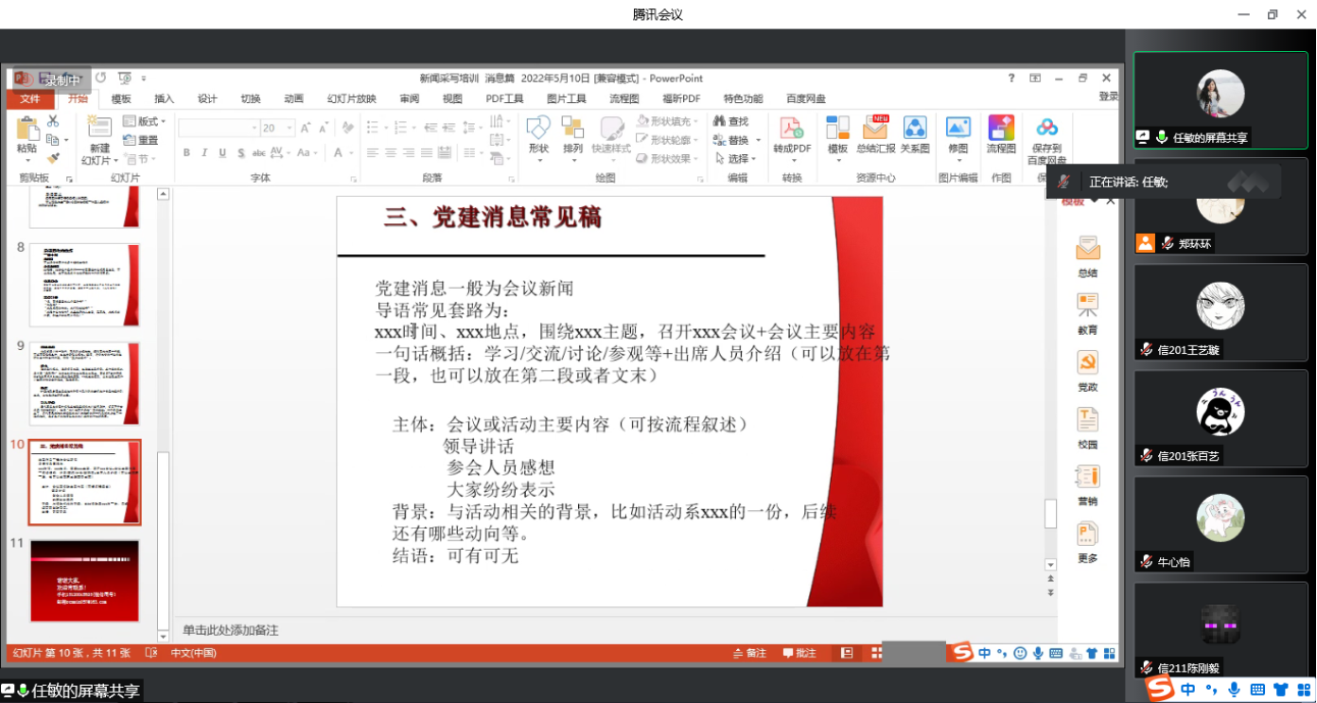
Task: Click the 流程图 icon in the ribbon
Action: [1000, 130]
